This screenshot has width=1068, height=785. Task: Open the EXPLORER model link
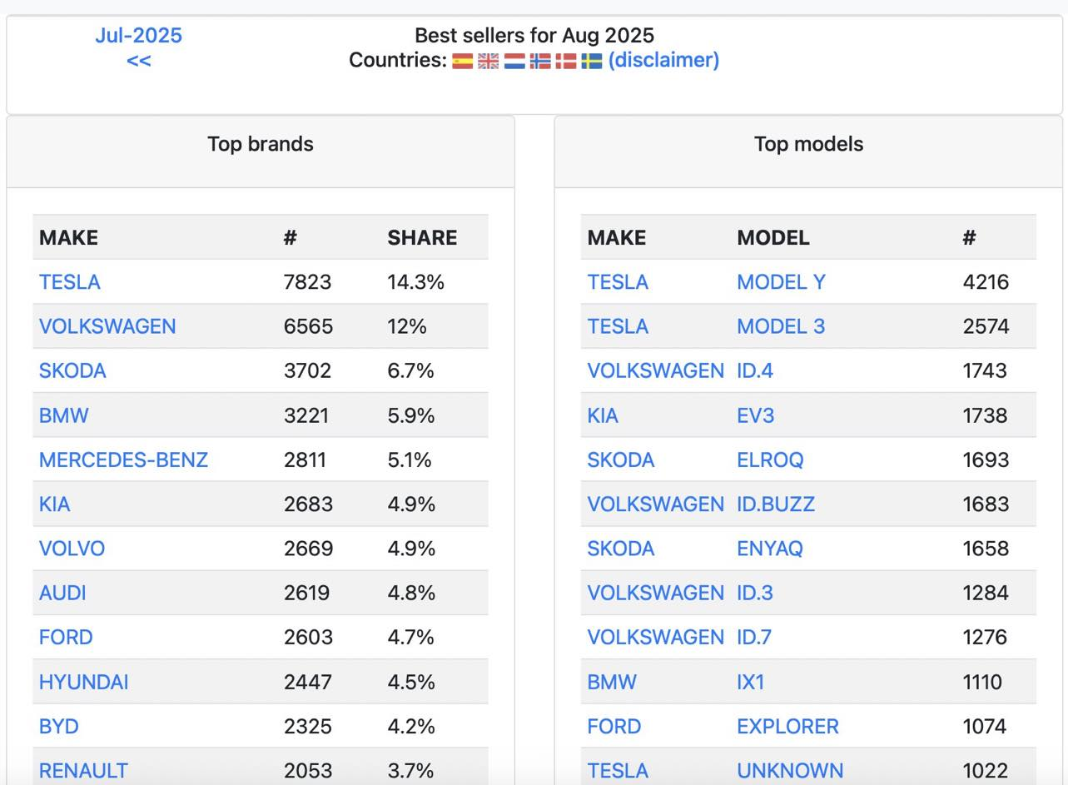(x=787, y=726)
